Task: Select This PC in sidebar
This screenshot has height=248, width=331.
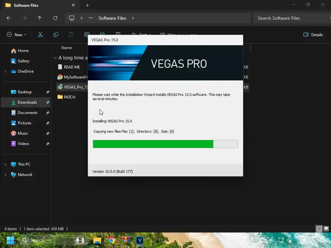Action: (24, 164)
